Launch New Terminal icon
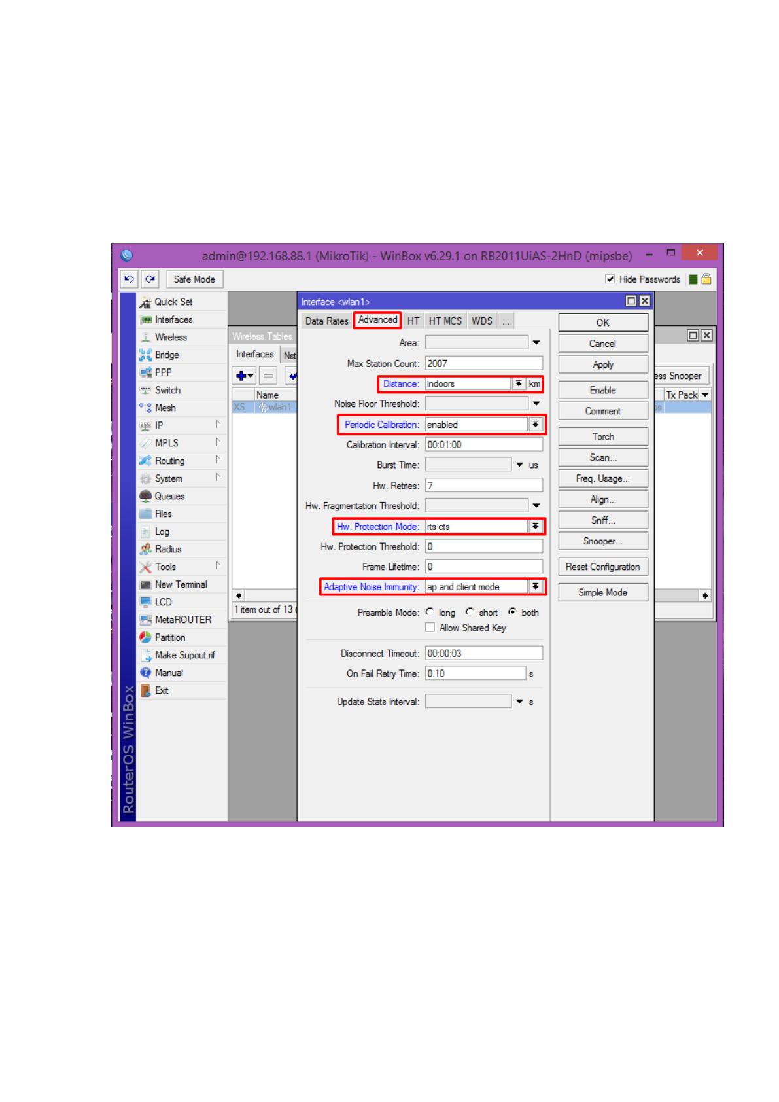The width and height of the screenshot is (779, 1102). pos(145,585)
